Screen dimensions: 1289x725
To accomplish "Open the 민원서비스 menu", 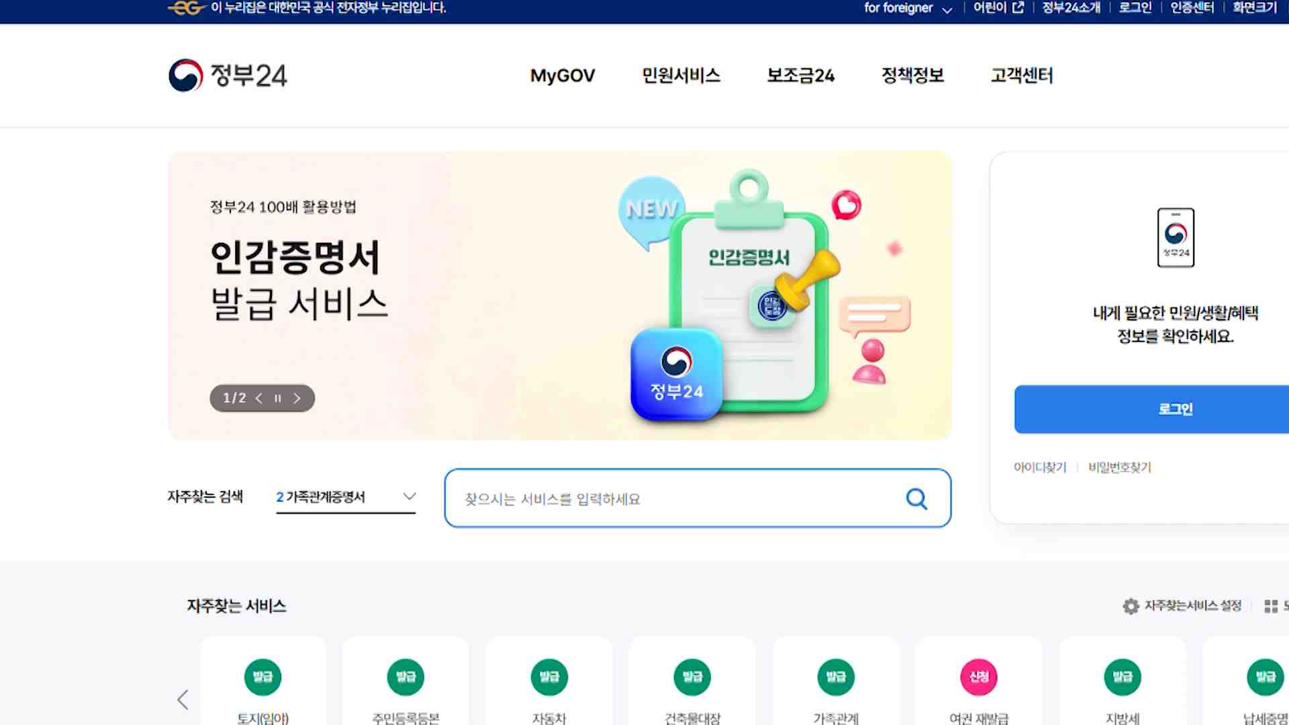I will (681, 75).
